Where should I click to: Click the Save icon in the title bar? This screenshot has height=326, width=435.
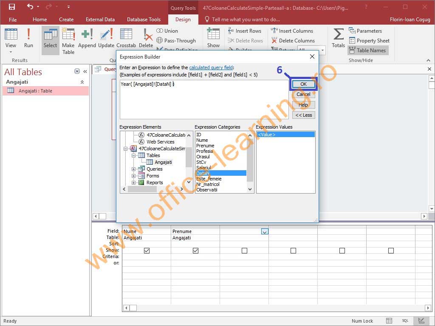point(11,7)
